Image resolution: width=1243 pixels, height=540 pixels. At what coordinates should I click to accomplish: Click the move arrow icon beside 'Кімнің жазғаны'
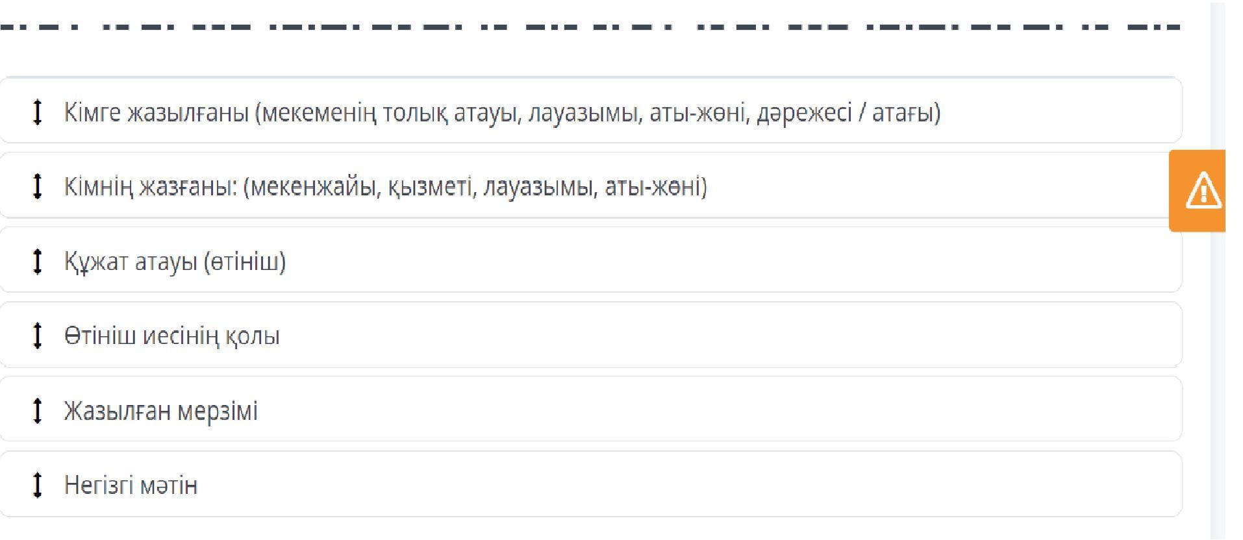37,187
